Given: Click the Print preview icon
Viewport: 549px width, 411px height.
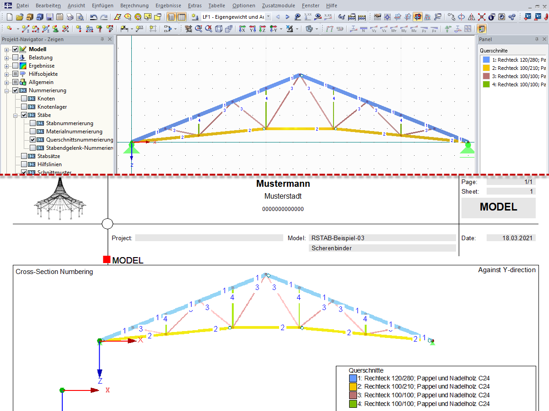Looking at the screenshot, I should tap(80, 17).
